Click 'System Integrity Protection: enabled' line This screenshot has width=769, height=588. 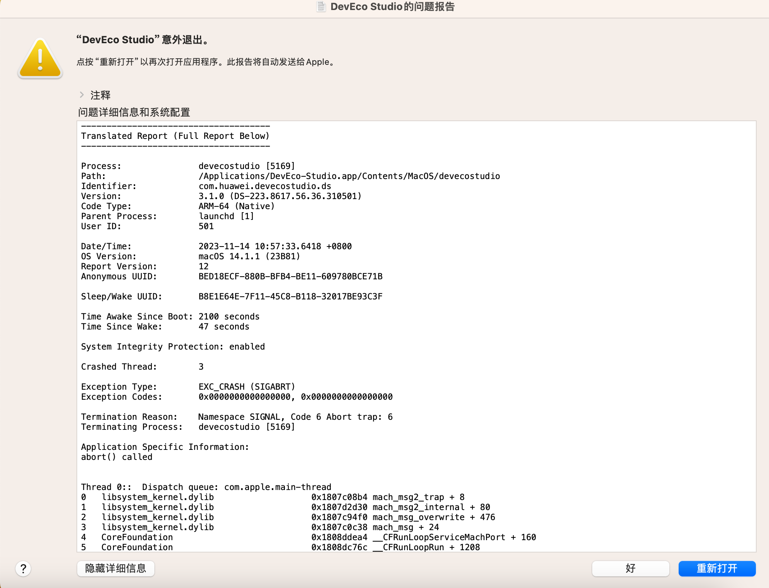[x=173, y=346]
